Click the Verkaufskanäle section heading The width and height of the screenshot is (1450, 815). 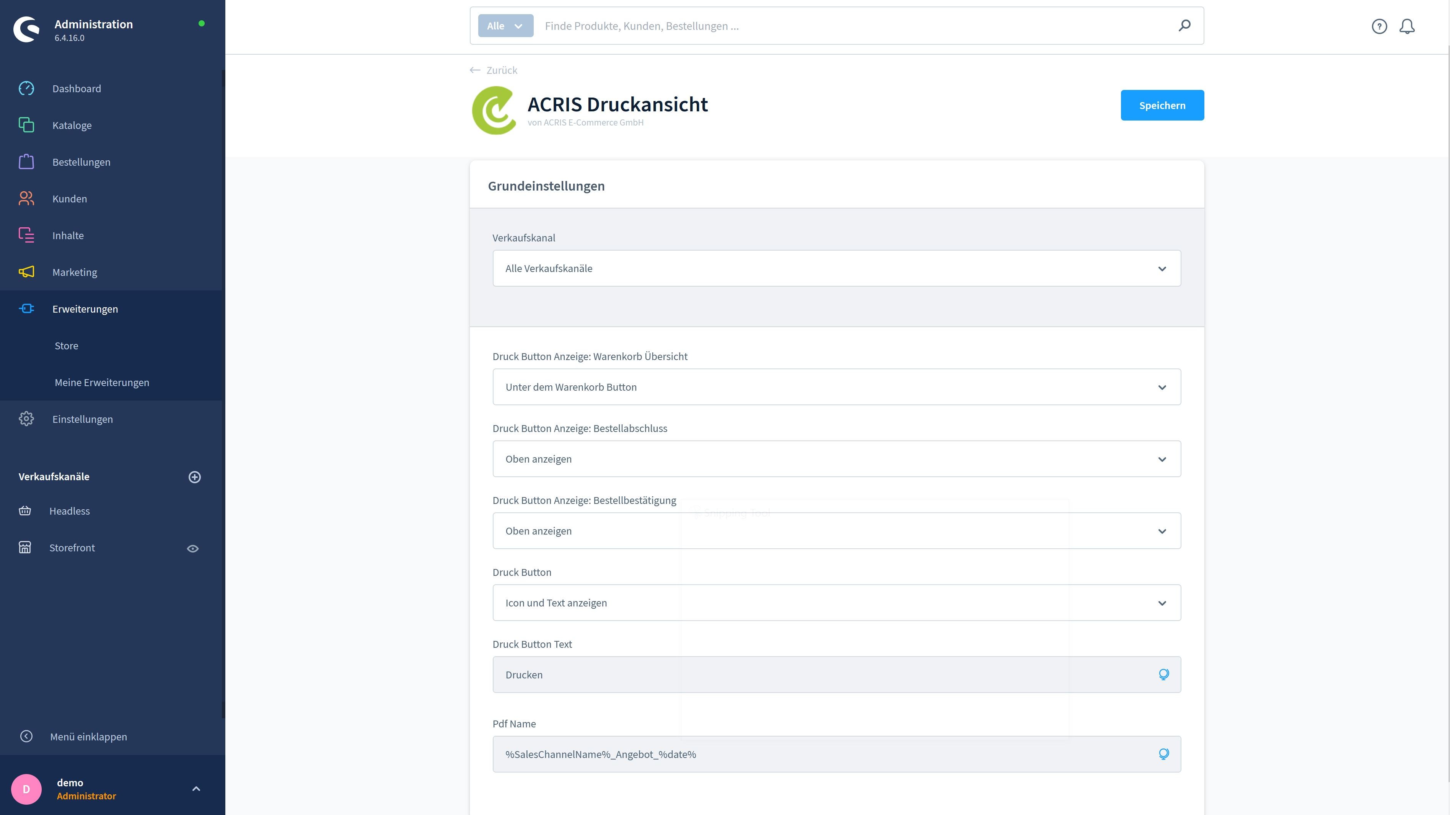tap(54, 477)
